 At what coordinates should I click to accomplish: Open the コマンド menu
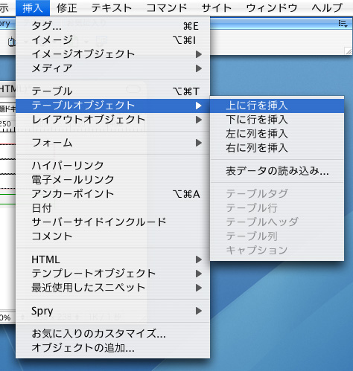pos(167,8)
